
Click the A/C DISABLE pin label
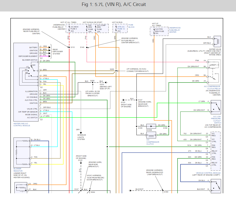32,97
